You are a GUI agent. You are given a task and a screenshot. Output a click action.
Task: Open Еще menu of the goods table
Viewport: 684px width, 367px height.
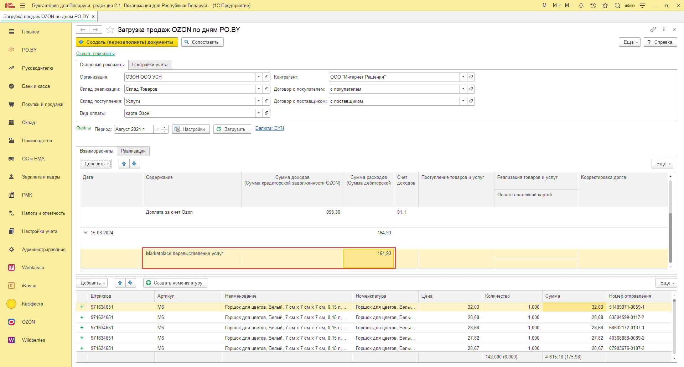click(x=666, y=283)
